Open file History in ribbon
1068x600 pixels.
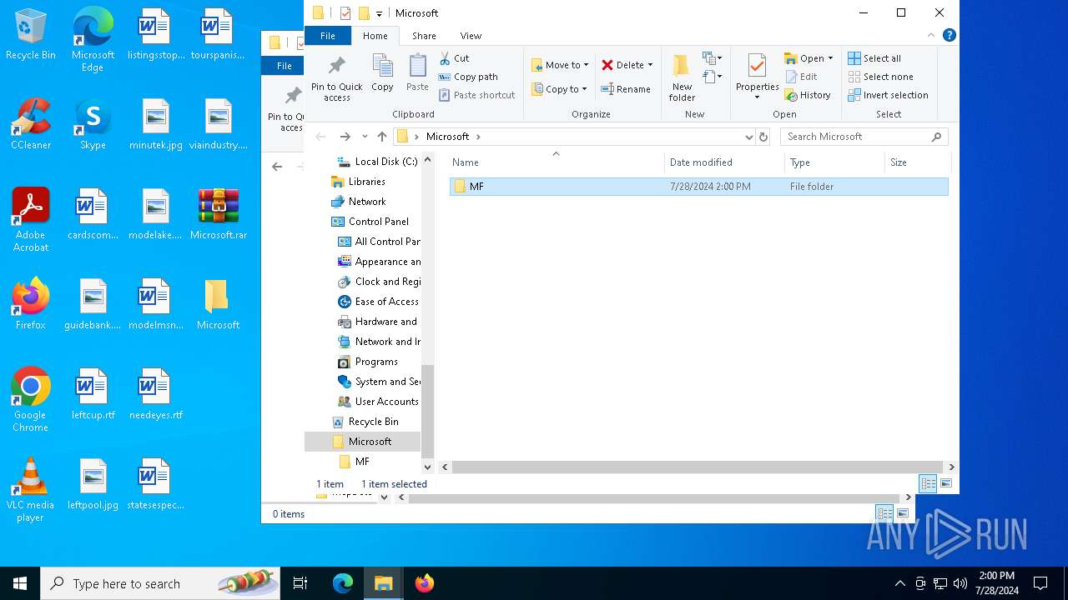(x=807, y=95)
